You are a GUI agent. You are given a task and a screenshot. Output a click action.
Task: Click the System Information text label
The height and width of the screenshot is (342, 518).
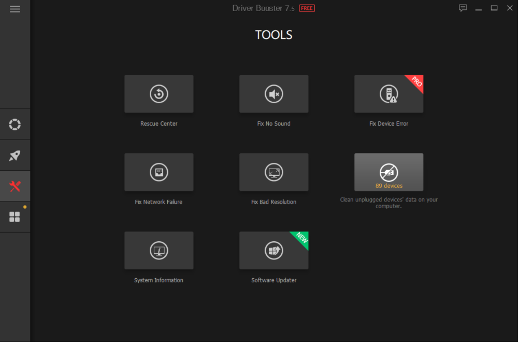[159, 281]
